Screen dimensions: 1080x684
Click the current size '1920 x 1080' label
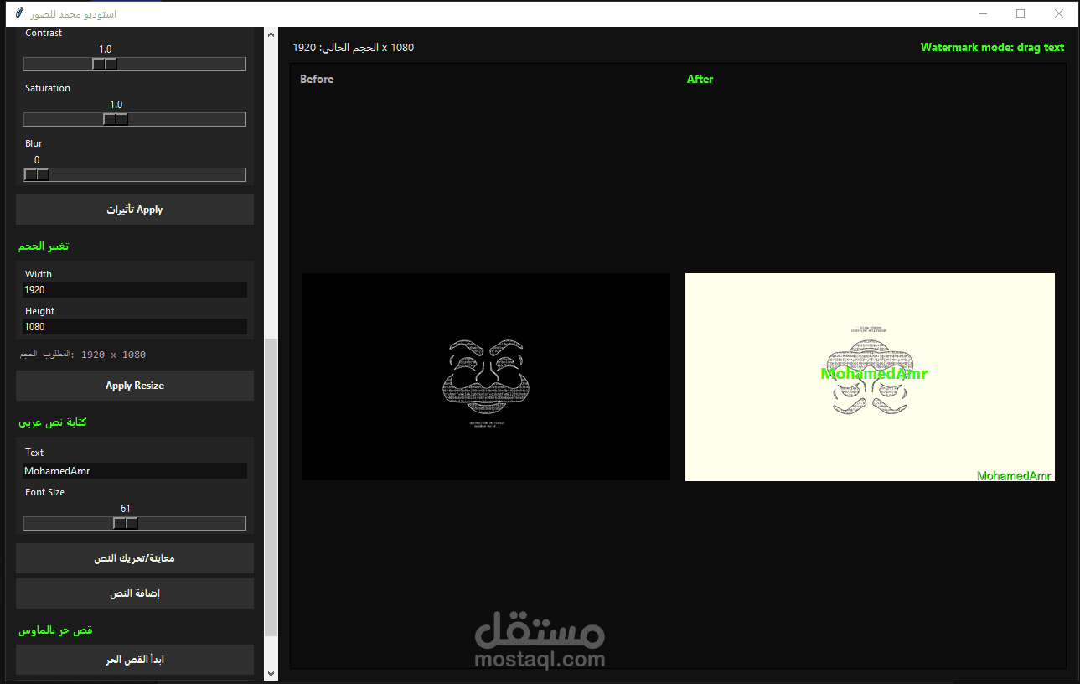tap(354, 47)
